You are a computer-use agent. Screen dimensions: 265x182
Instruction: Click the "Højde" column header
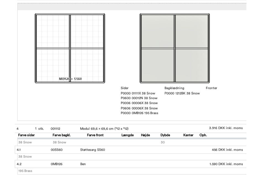pyautogui.click(x=145, y=135)
